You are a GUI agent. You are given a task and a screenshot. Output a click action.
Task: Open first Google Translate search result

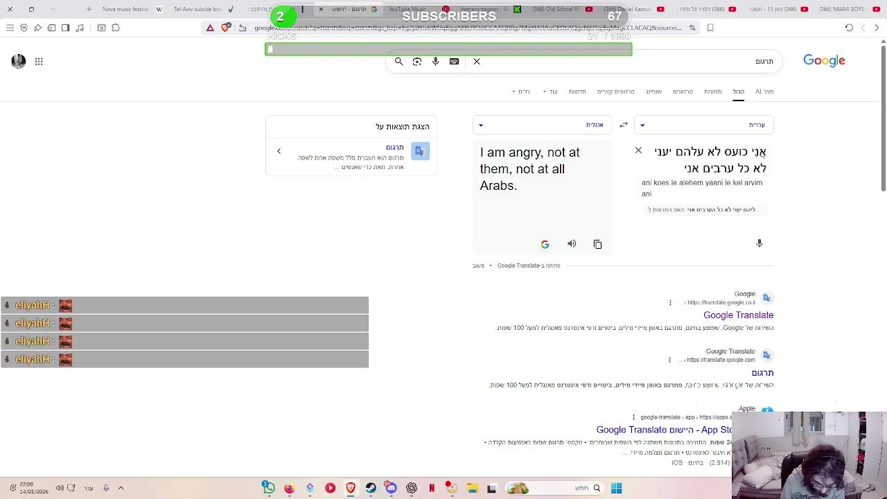coord(738,315)
